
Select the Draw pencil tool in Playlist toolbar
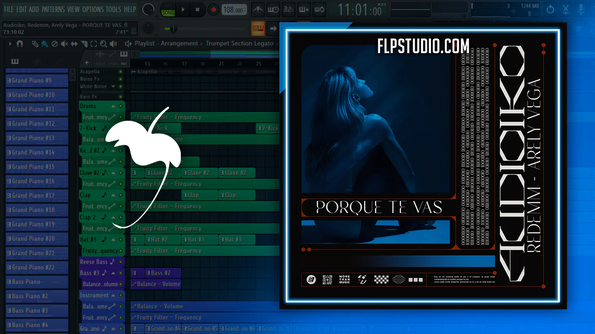click(x=35, y=44)
